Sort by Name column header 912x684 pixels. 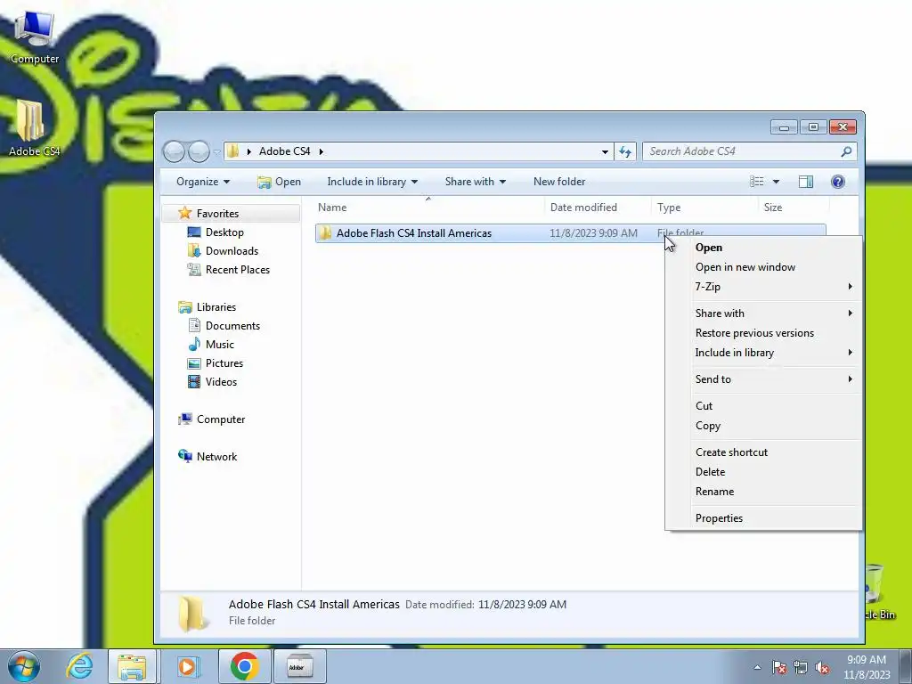pos(428,207)
